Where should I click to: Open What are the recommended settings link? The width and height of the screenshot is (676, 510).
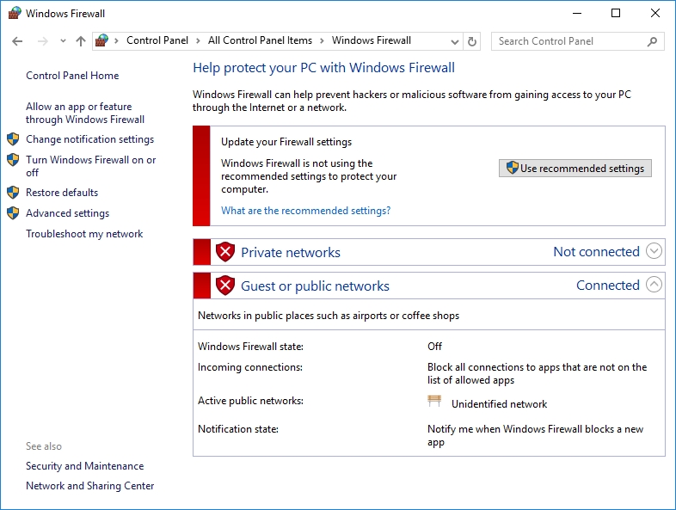(x=305, y=211)
